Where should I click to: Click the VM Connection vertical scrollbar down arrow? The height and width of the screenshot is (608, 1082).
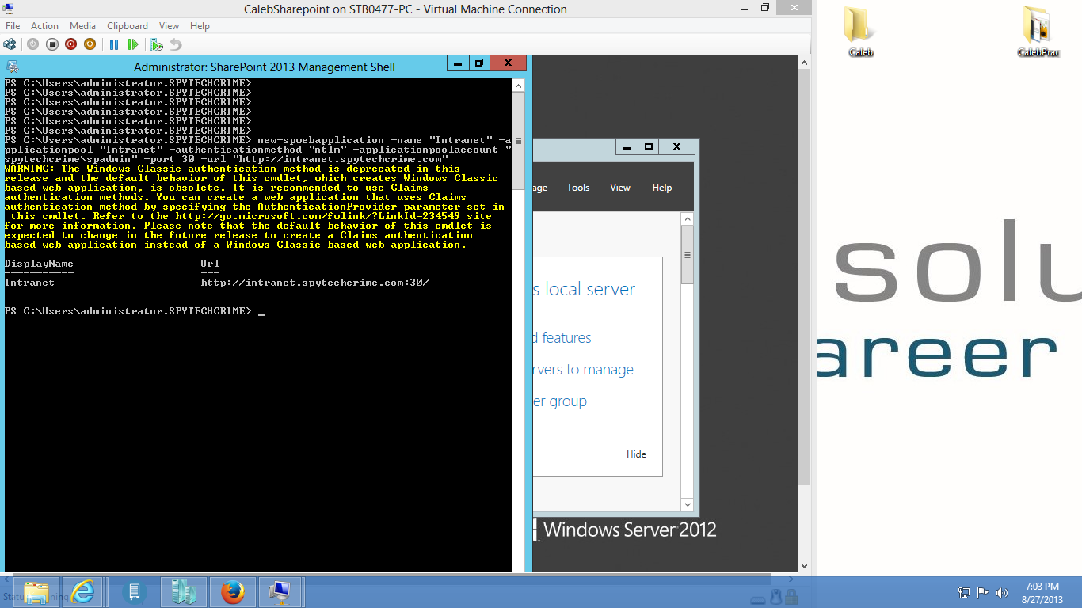pyautogui.click(x=805, y=565)
